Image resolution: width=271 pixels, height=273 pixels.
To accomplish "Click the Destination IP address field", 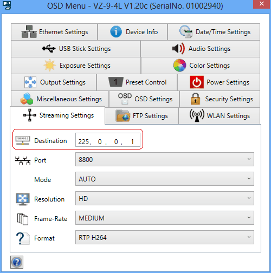I will coord(108,140).
